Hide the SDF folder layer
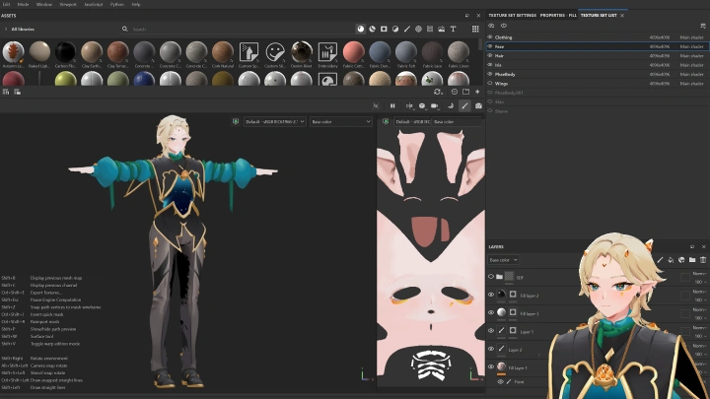Image resolution: width=710 pixels, height=399 pixels. tap(491, 277)
